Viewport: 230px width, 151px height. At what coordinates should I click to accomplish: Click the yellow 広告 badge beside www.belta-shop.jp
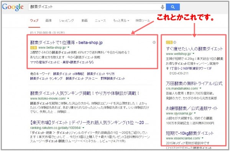tap(33, 48)
